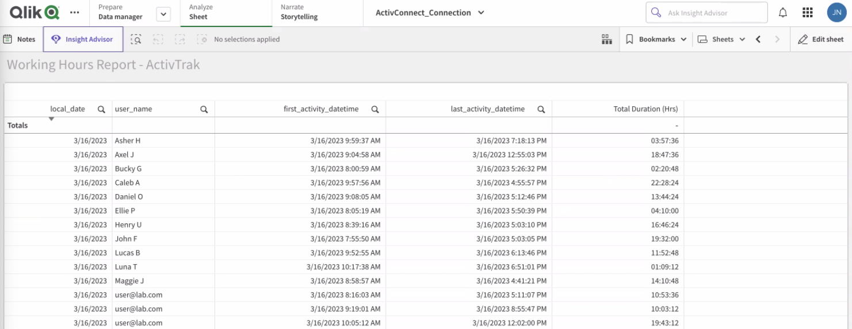Click the Total Duration (Hrs) header
The width and height of the screenshot is (852, 329).
(x=645, y=109)
